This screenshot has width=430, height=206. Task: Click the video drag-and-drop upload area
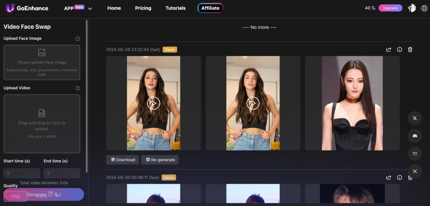click(x=42, y=124)
